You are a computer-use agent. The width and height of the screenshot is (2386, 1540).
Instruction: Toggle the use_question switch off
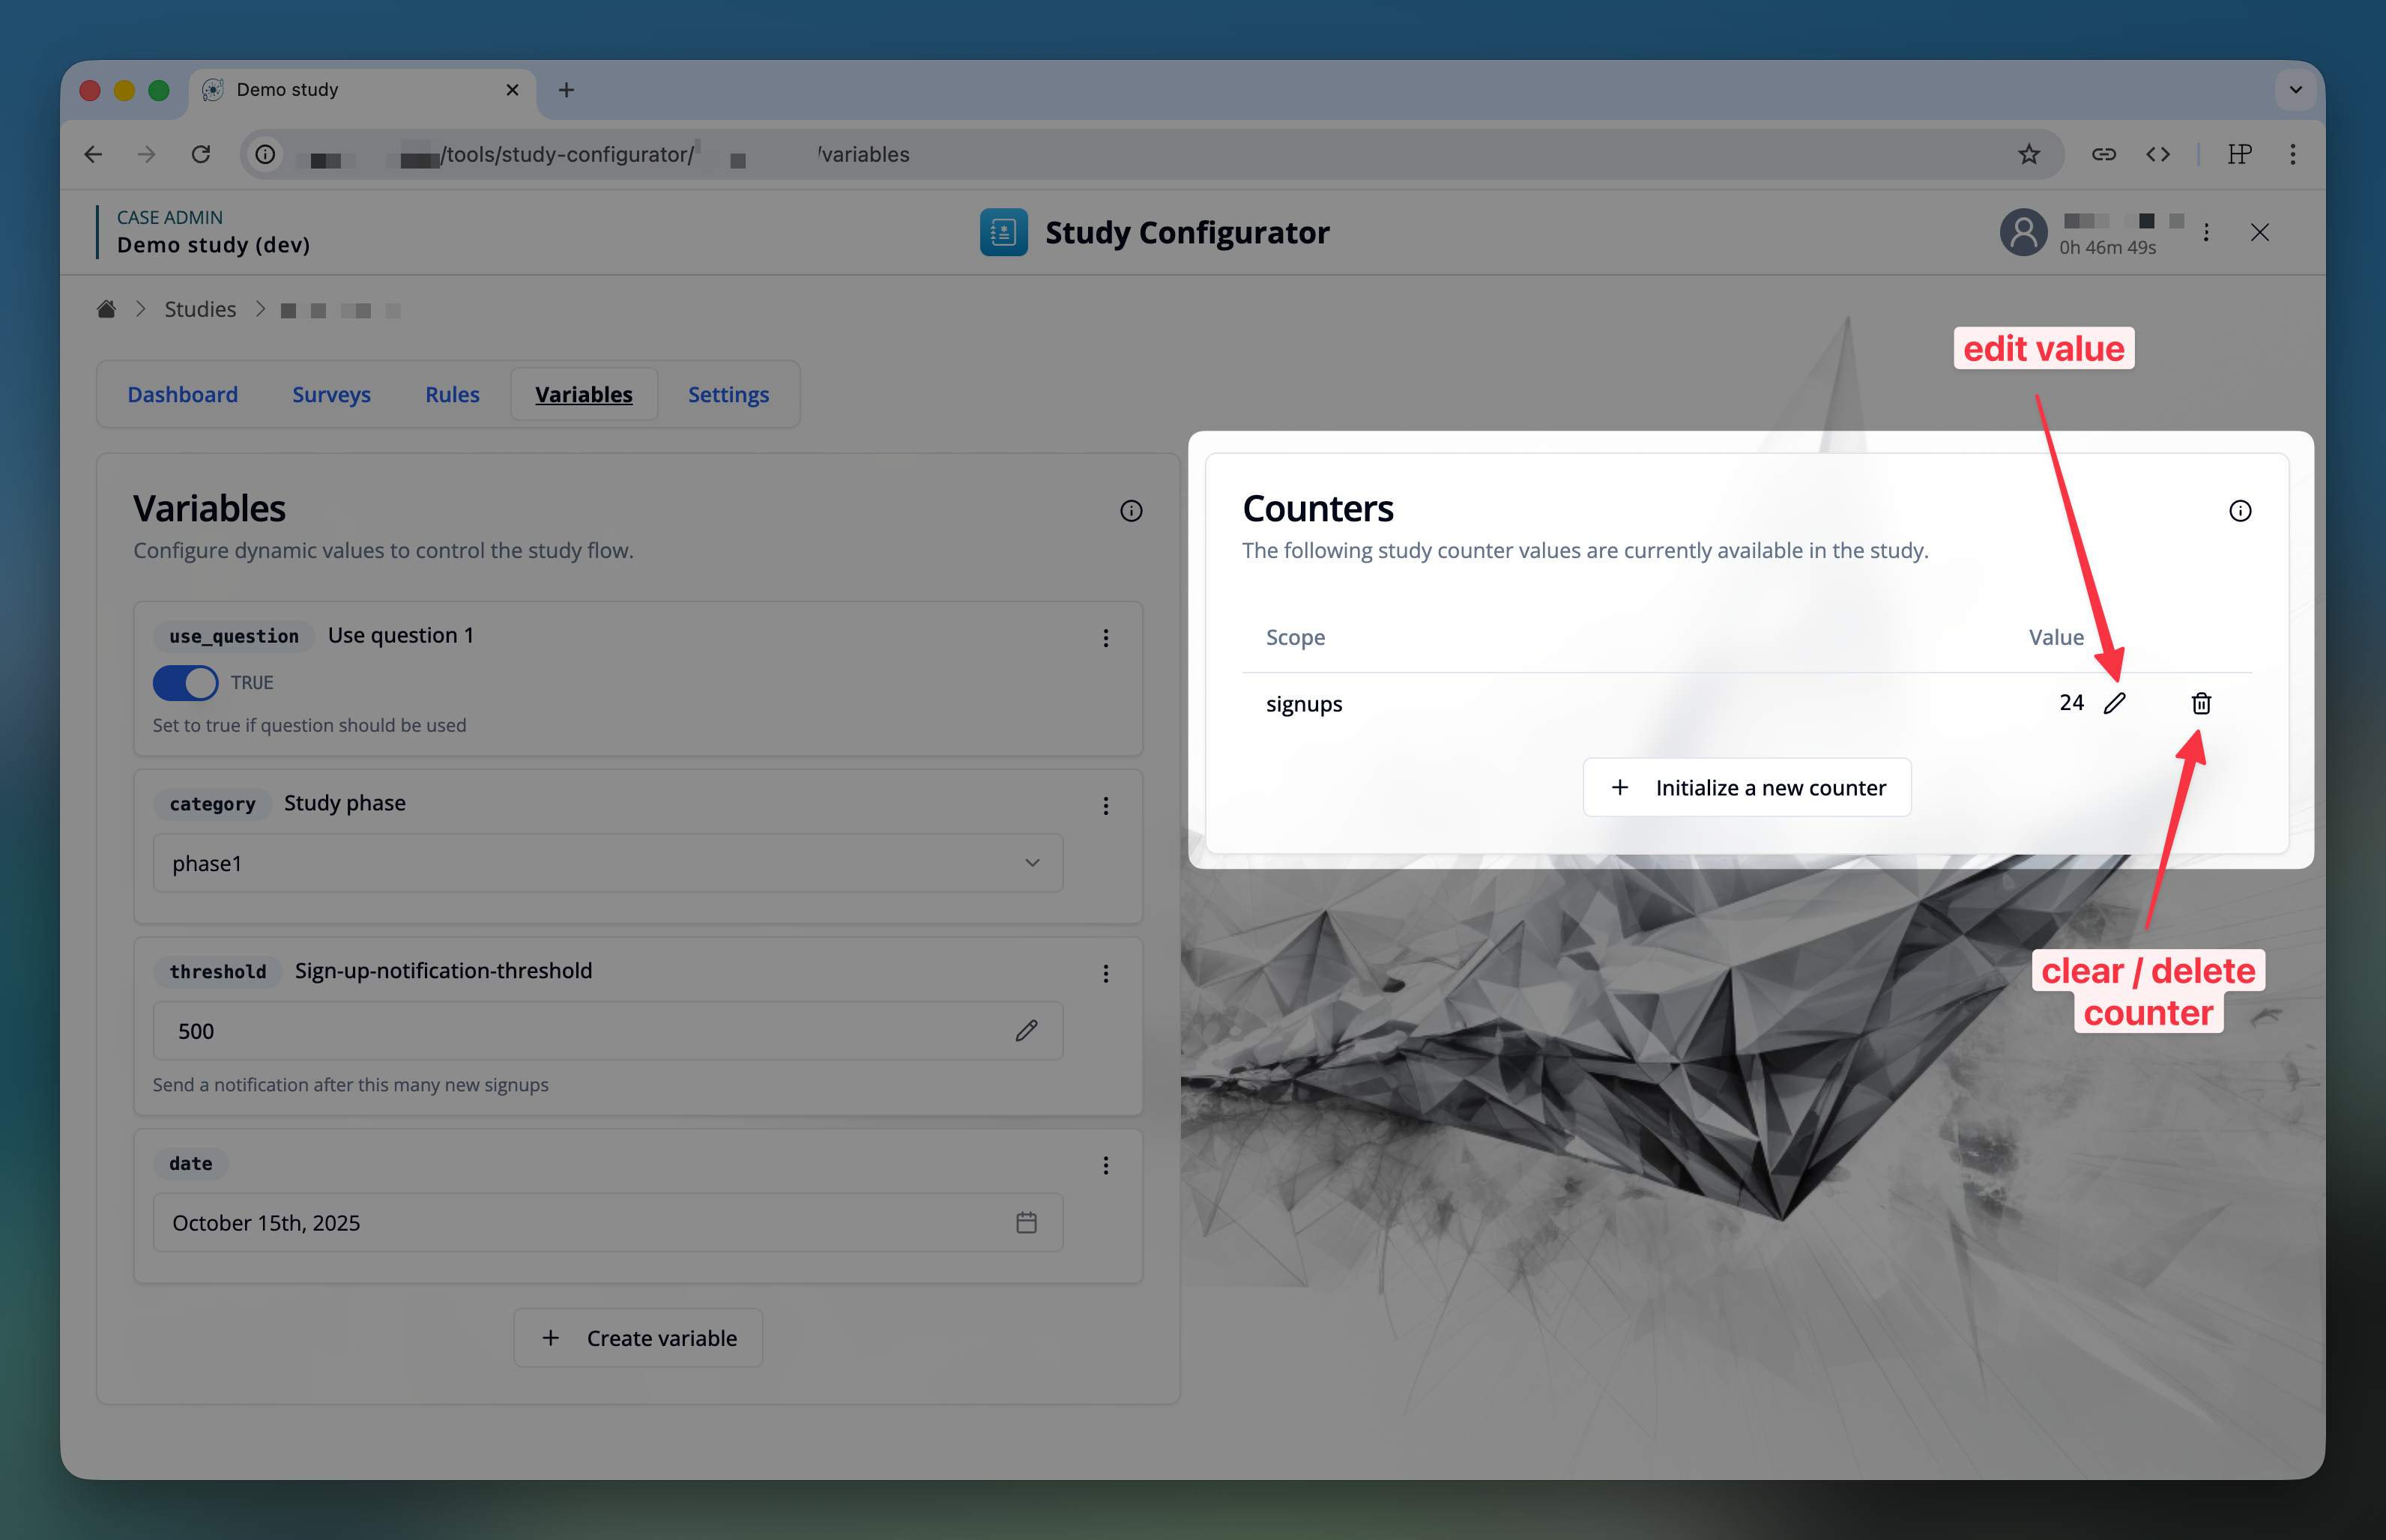[x=186, y=682]
